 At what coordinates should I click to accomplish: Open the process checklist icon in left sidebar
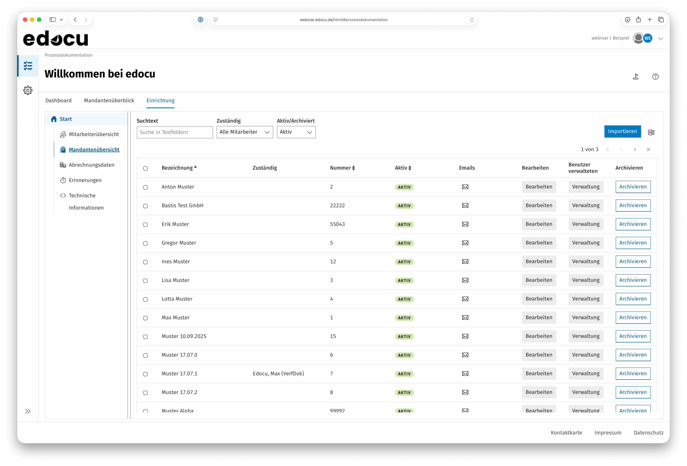point(28,66)
